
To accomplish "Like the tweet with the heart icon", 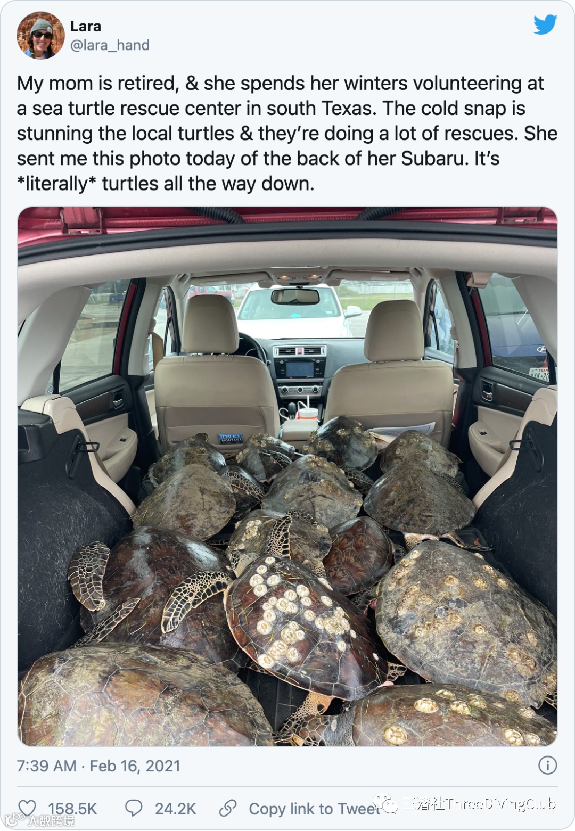I will 27,808.
